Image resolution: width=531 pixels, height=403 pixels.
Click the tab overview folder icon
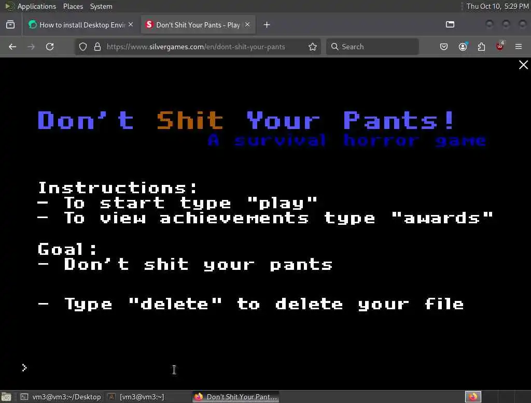(450, 24)
